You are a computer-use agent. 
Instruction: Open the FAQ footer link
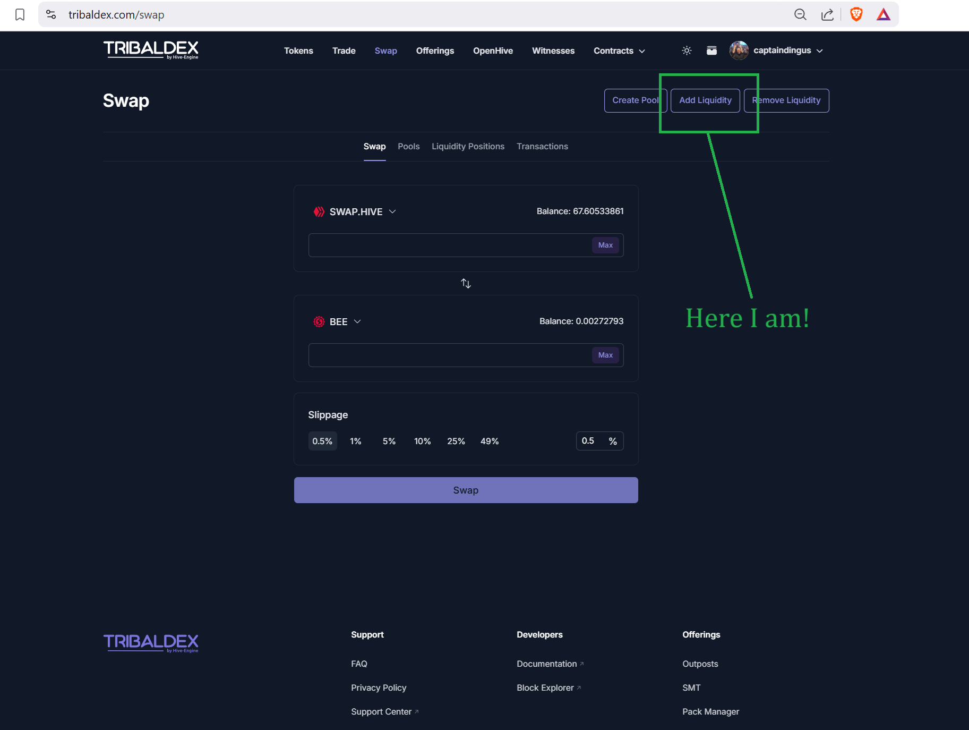pyautogui.click(x=359, y=664)
